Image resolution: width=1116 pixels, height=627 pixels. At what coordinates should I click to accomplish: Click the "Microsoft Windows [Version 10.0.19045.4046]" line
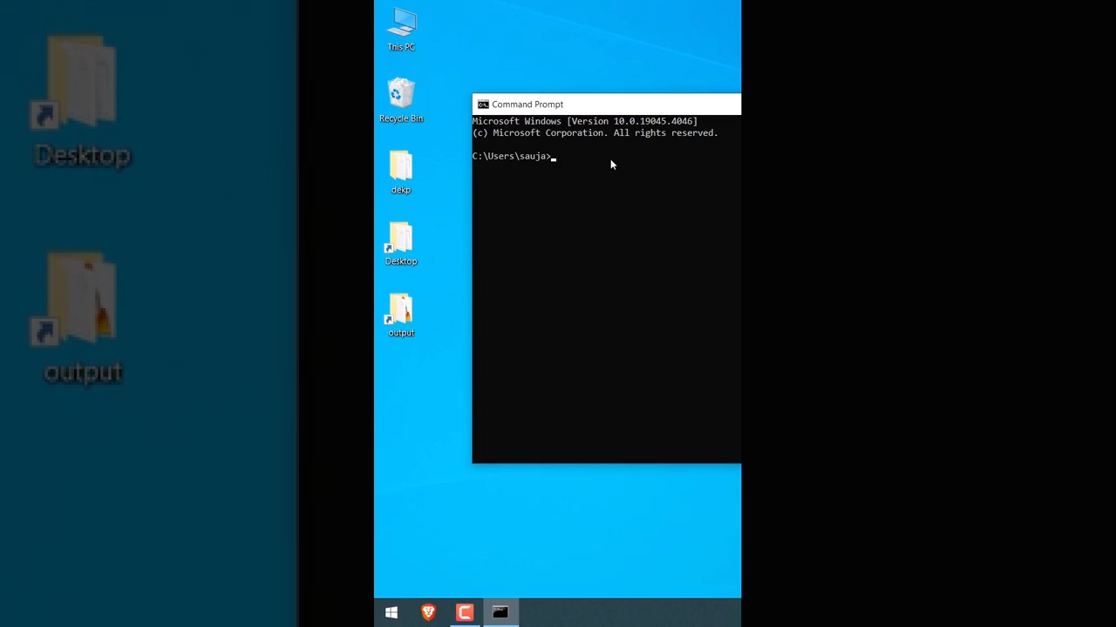(x=585, y=122)
